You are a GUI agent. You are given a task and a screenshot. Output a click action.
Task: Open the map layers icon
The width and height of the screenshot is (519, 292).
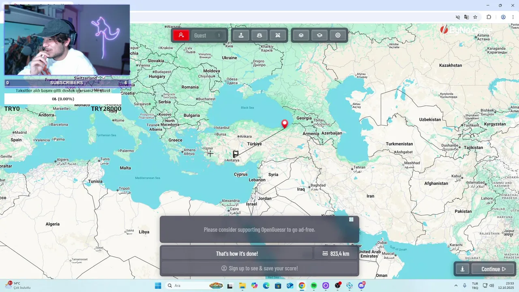(301, 35)
